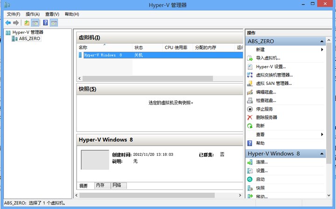Screen dimensions: 336x209
Task: Toggle the Action pane toolbar icon
Action: point(54,23)
